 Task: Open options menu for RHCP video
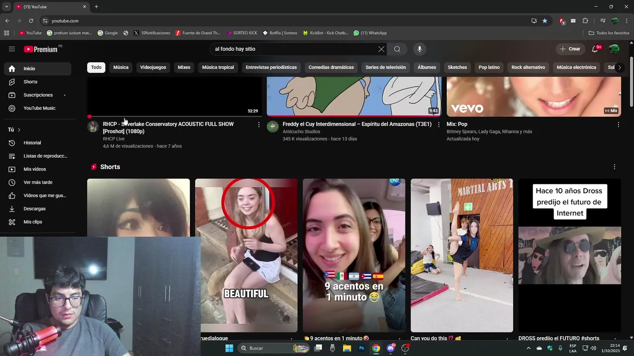click(259, 125)
